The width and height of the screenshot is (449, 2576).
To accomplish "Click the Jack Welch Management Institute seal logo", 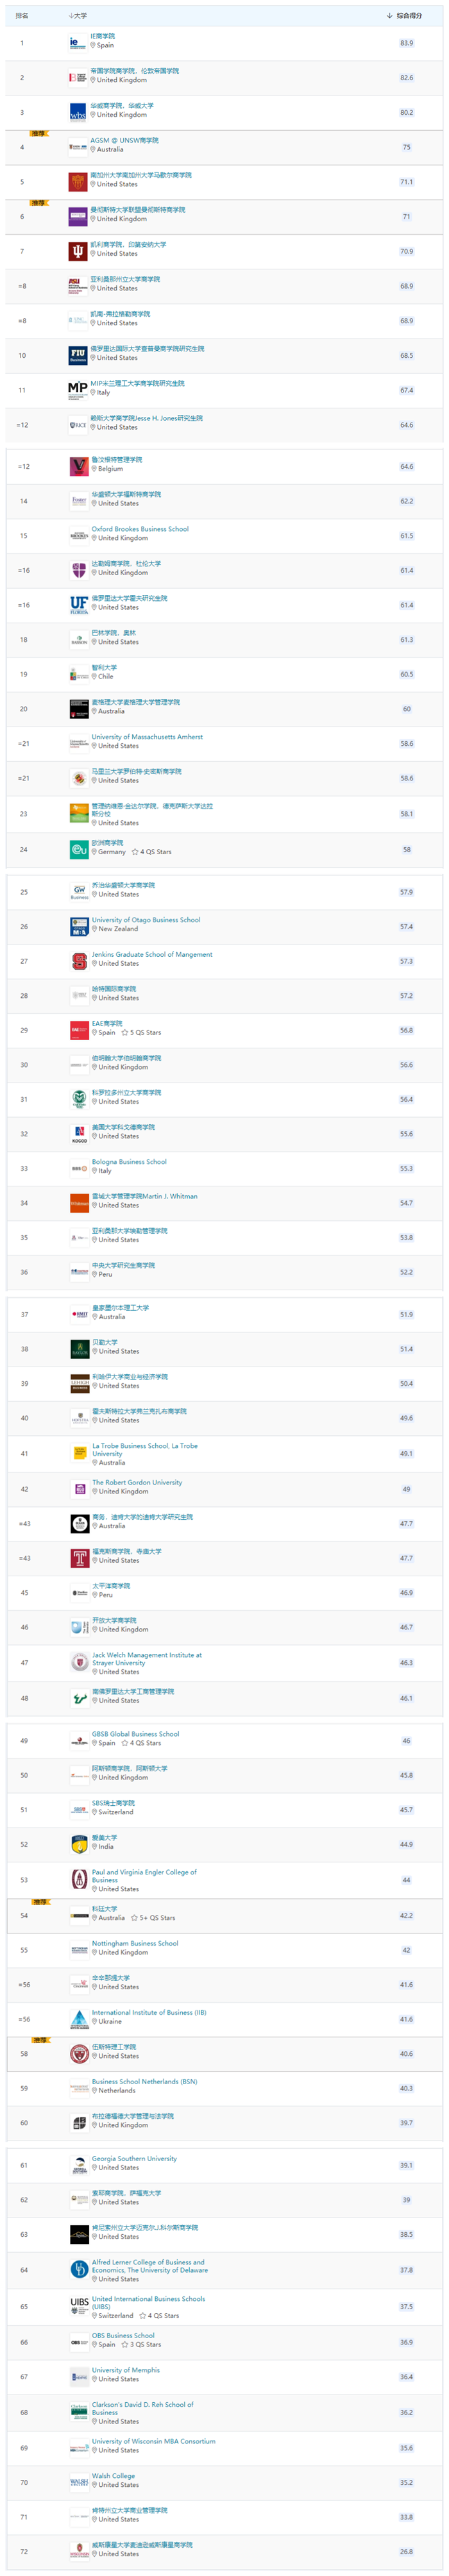I will pyautogui.click(x=80, y=1662).
